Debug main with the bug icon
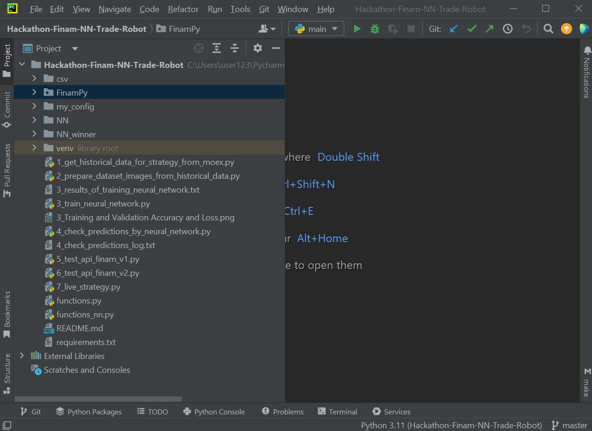Image resolution: width=592 pixels, height=431 pixels. [375, 29]
